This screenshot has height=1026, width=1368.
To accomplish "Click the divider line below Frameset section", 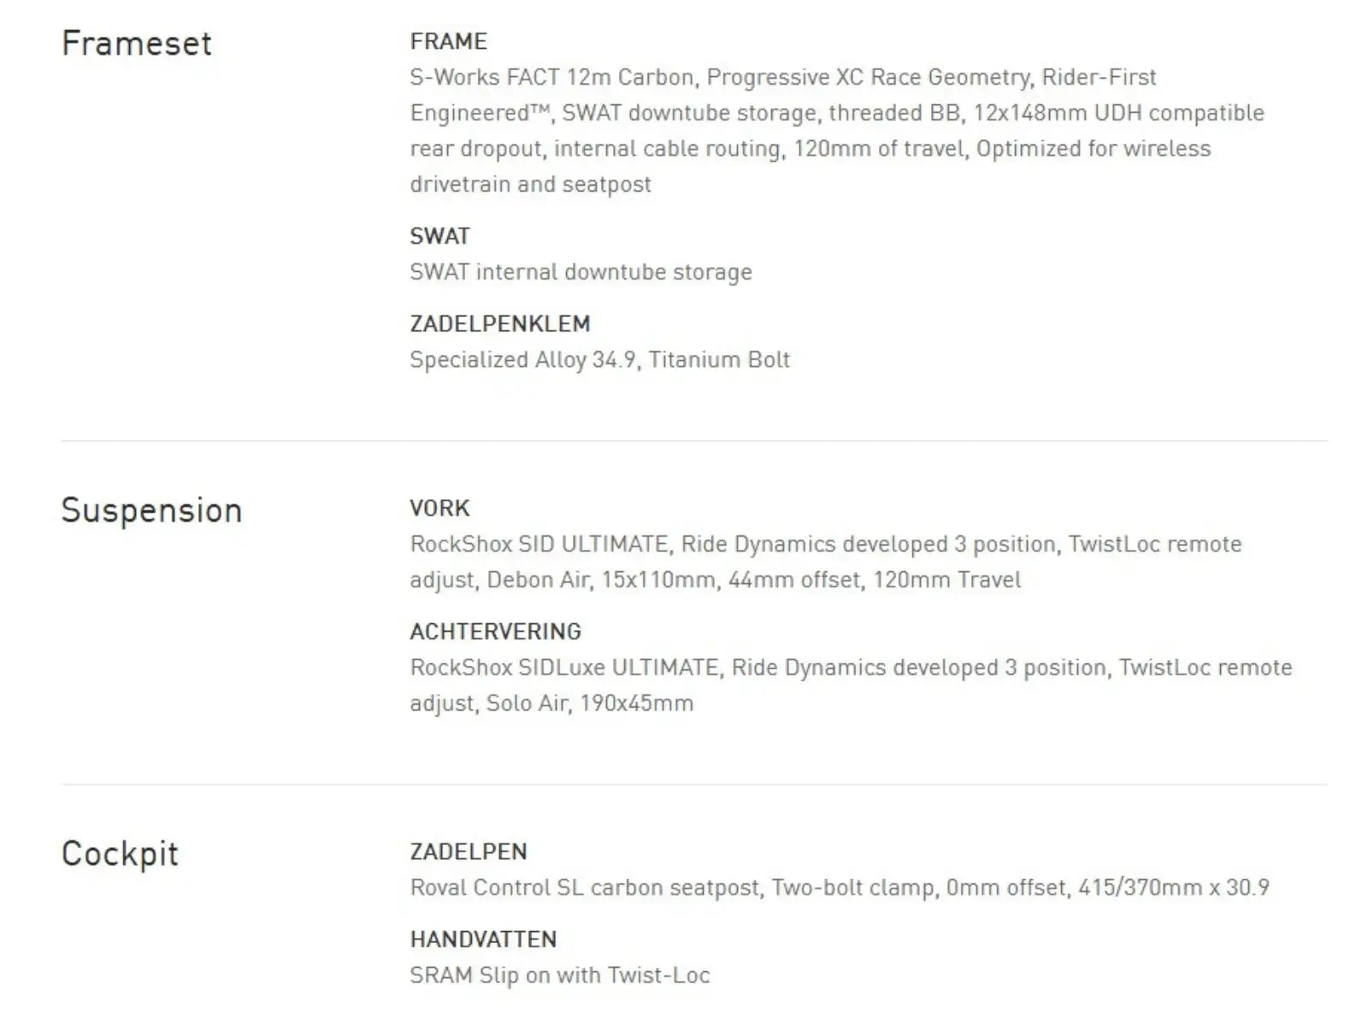I will 694,441.
